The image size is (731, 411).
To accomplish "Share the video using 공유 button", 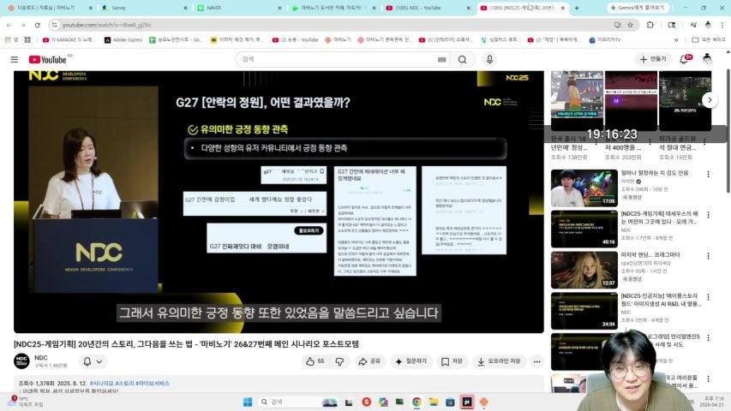I will pos(369,361).
